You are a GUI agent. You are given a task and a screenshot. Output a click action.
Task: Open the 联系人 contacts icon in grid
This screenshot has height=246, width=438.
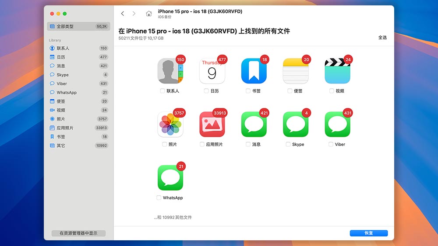(x=170, y=71)
